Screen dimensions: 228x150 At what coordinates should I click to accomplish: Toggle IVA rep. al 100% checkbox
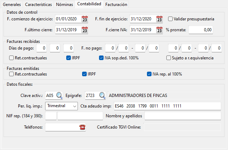pyautogui.click(x=149, y=74)
